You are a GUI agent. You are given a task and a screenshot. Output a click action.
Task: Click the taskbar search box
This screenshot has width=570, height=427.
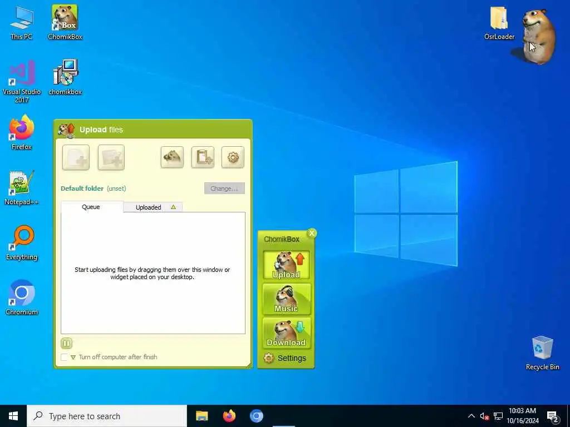click(x=107, y=416)
